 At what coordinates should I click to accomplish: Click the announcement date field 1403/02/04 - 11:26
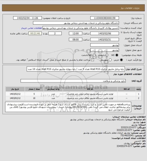27,18
